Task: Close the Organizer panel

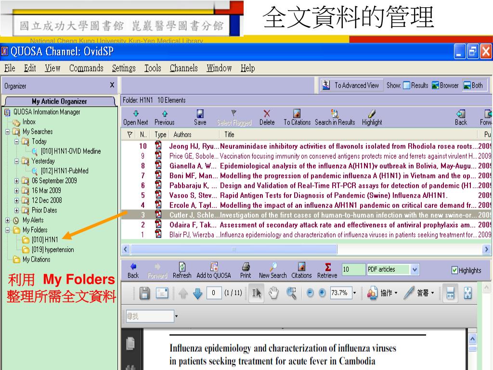Action: coord(112,85)
